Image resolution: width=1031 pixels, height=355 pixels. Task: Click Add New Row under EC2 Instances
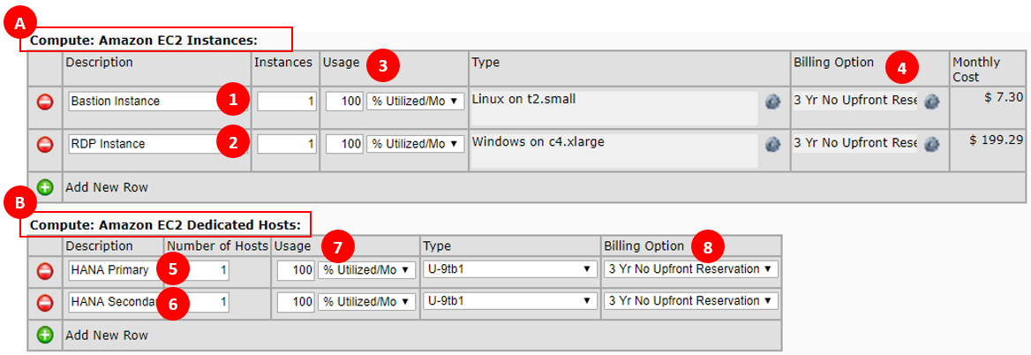point(107,187)
